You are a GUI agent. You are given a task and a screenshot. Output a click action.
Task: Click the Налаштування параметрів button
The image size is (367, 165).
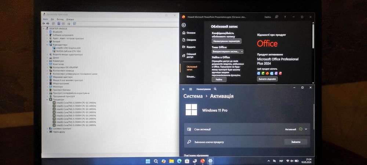coord(226,41)
